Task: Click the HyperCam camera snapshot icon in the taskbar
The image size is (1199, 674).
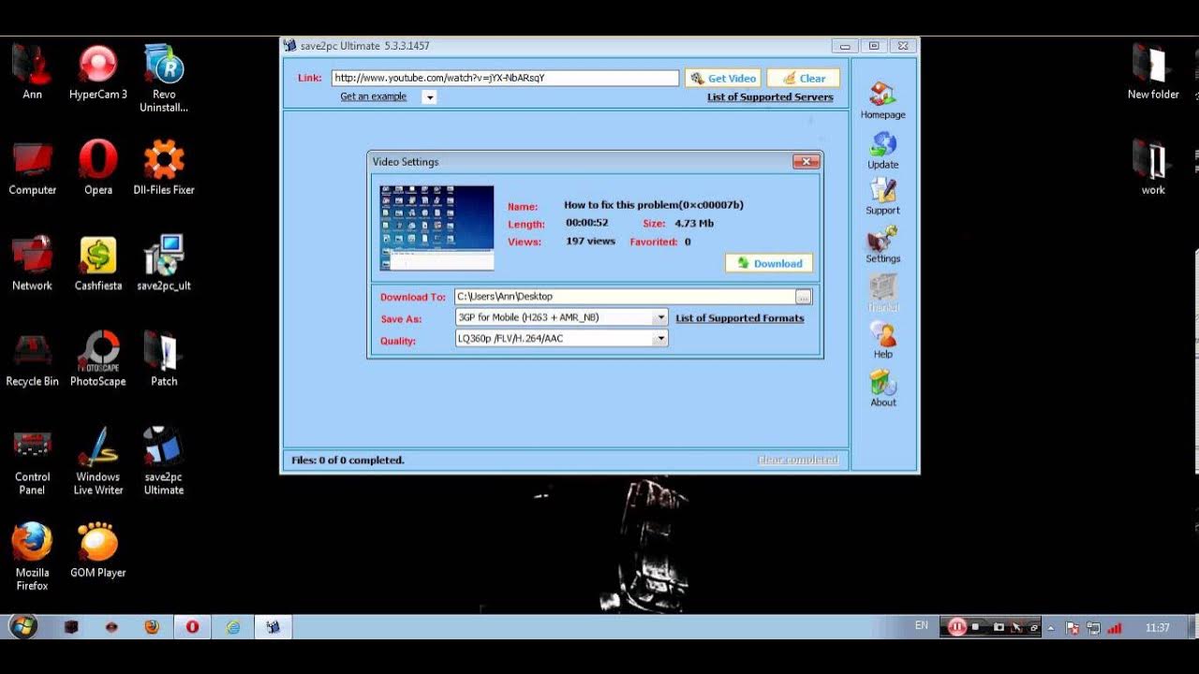Action: point(999,627)
